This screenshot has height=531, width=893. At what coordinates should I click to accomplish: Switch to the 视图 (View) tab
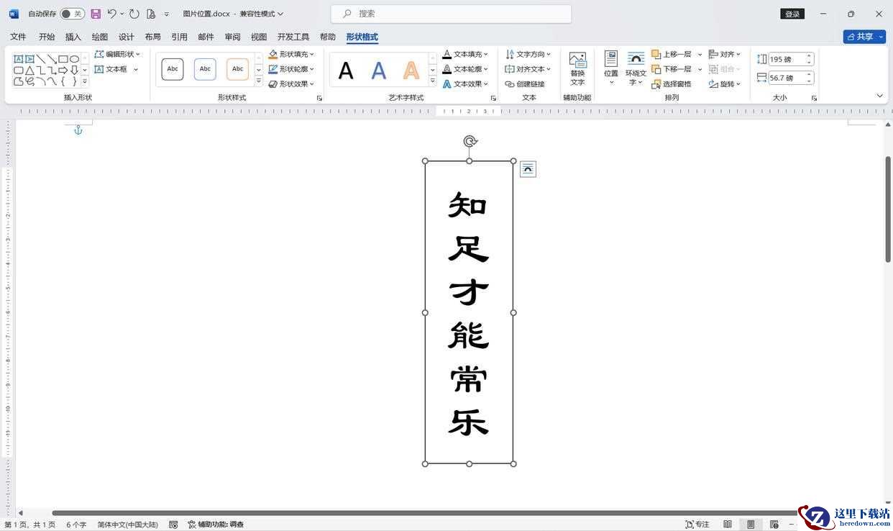tap(259, 37)
